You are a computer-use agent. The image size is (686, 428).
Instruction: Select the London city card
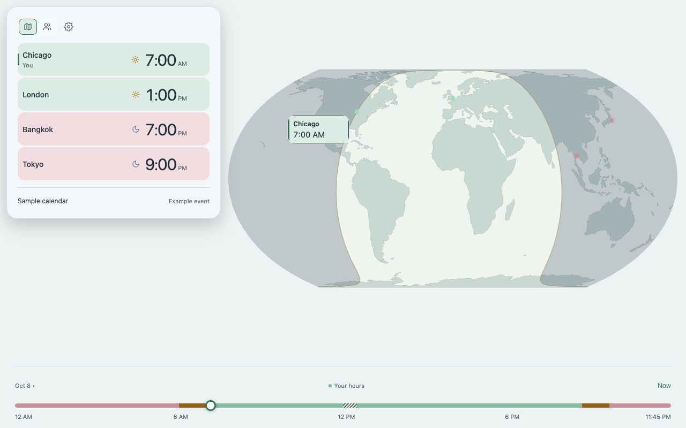point(114,94)
